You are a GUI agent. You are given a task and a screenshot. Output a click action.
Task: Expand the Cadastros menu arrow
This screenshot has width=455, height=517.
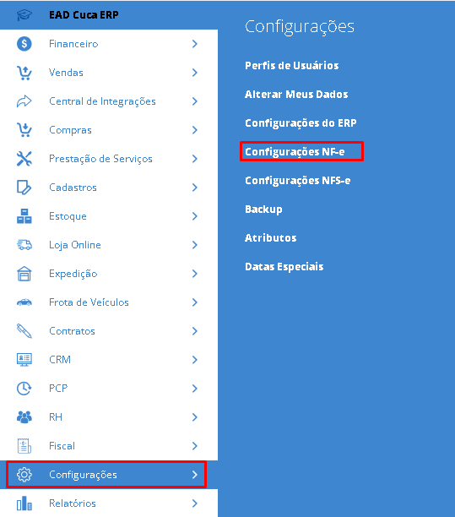[x=195, y=188]
